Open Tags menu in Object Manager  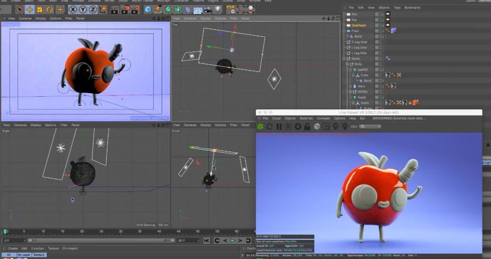coord(397,7)
